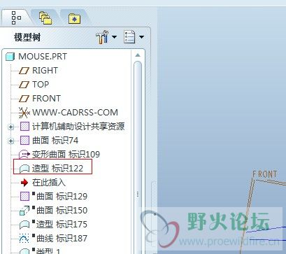Click the RIGHT datum plane icon
Screen dimensions: 286x254
(x=24, y=71)
